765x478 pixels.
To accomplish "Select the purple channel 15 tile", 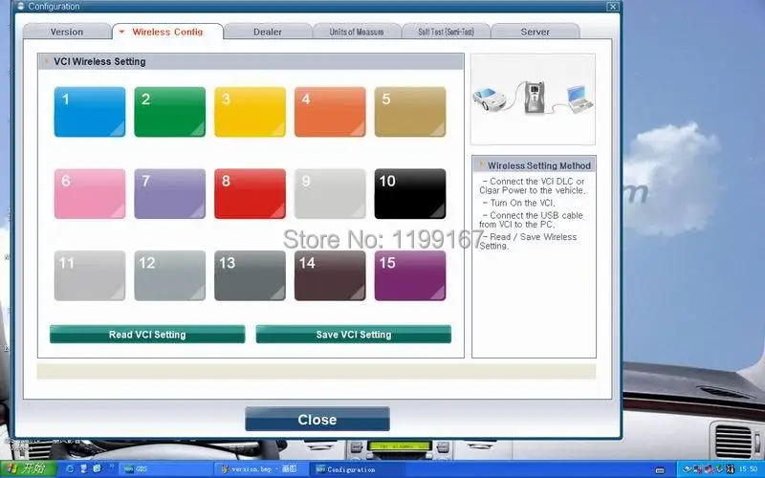I will click(x=410, y=275).
